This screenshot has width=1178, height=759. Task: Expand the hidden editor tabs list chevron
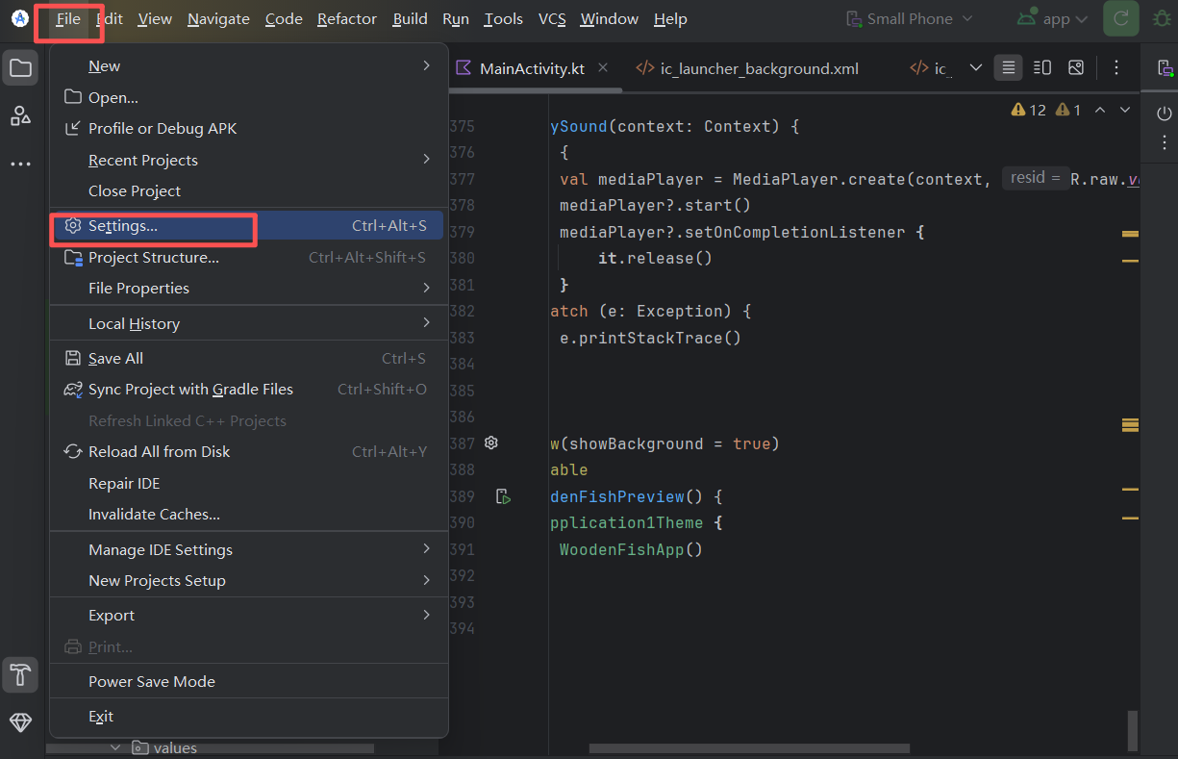975,68
